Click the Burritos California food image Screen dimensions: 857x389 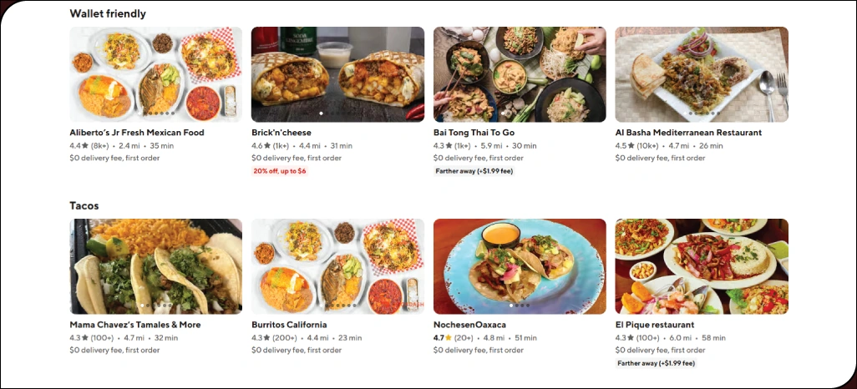(x=337, y=266)
